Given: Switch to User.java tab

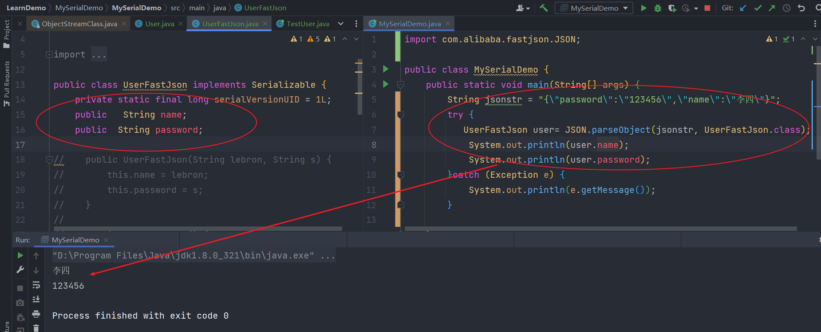Looking at the screenshot, I should (160, 24).
